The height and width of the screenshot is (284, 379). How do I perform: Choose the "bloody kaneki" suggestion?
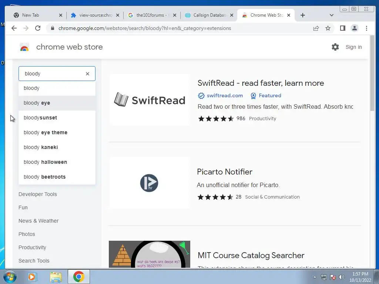57,147
